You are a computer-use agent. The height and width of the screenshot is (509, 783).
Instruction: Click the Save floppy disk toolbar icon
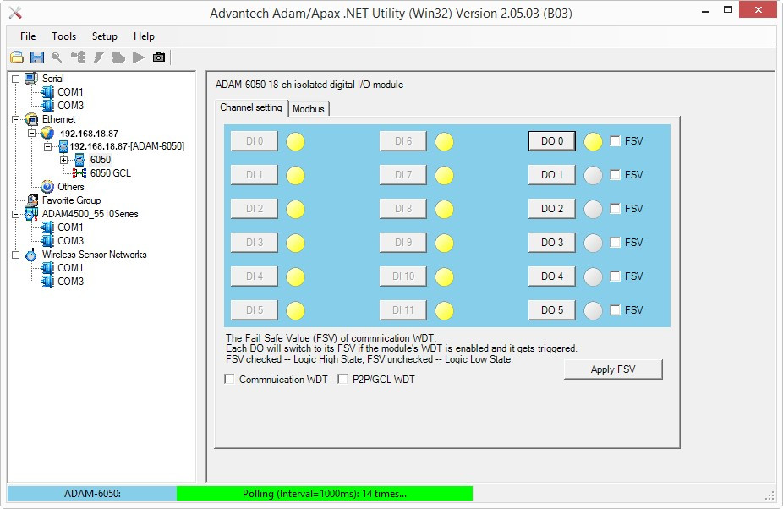click(x=37, y=57)
